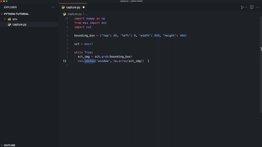Click np.array(sct_img) argument
This screenshot has width=262, height=147.
[128, 61]
